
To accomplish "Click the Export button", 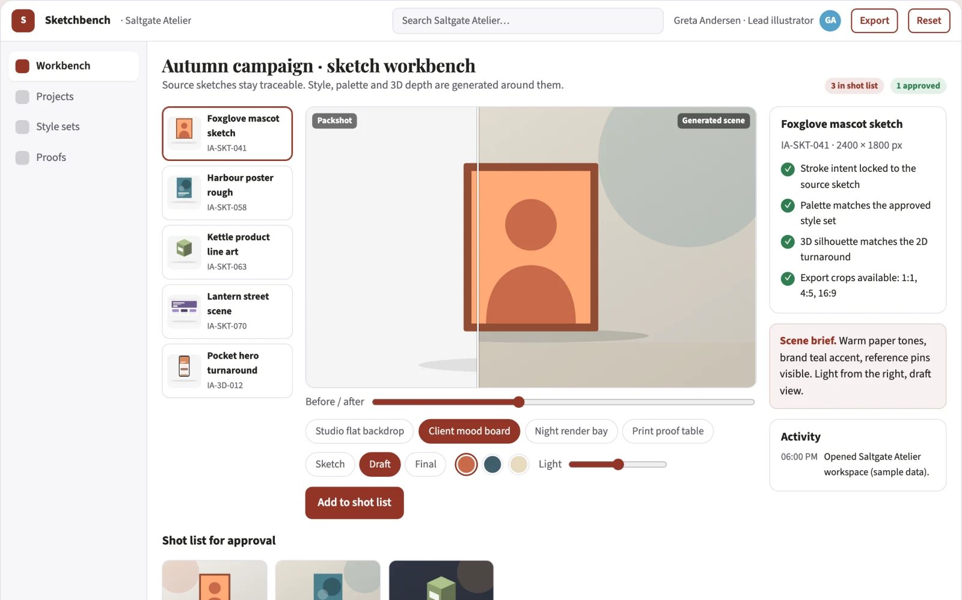I will point(874,20).
